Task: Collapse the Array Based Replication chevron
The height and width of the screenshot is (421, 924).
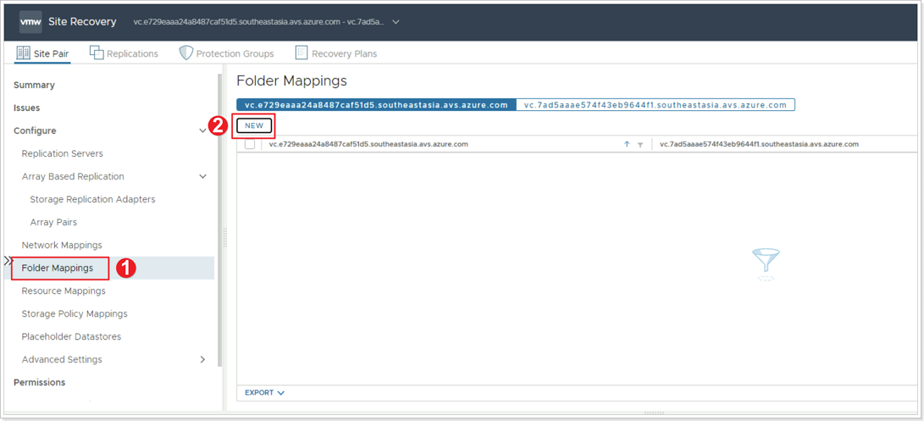Action: coord(203,176)
